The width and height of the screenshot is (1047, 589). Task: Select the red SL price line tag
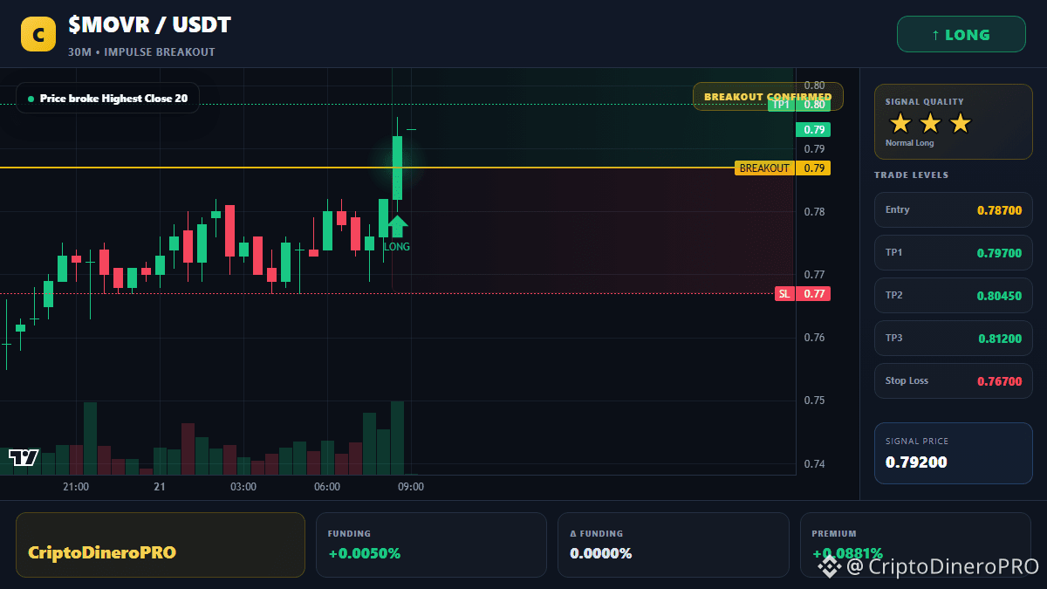(x=803, y=294)
